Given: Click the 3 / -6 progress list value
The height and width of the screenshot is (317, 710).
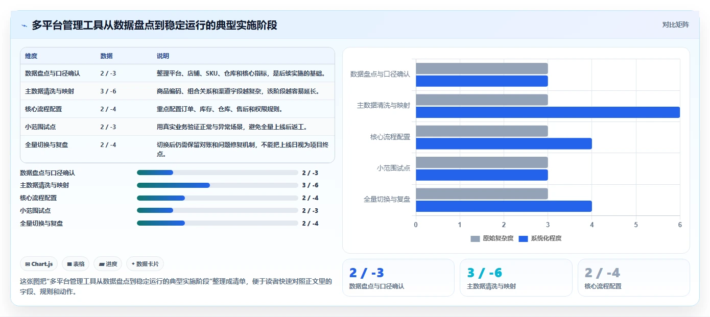Looking at the screenshot, I should (x=310, y=185).
